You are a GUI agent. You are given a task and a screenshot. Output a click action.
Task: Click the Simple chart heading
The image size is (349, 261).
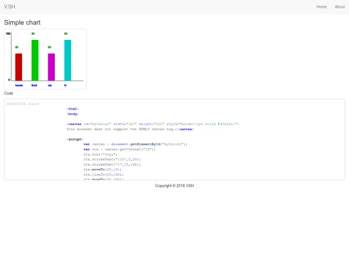coord(22,23)
